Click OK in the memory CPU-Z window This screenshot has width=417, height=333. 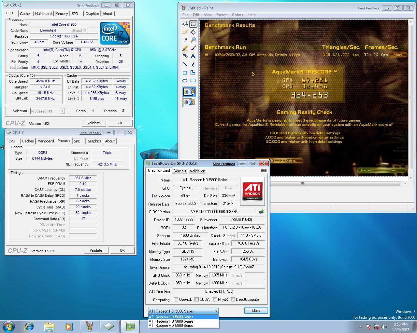122,250
